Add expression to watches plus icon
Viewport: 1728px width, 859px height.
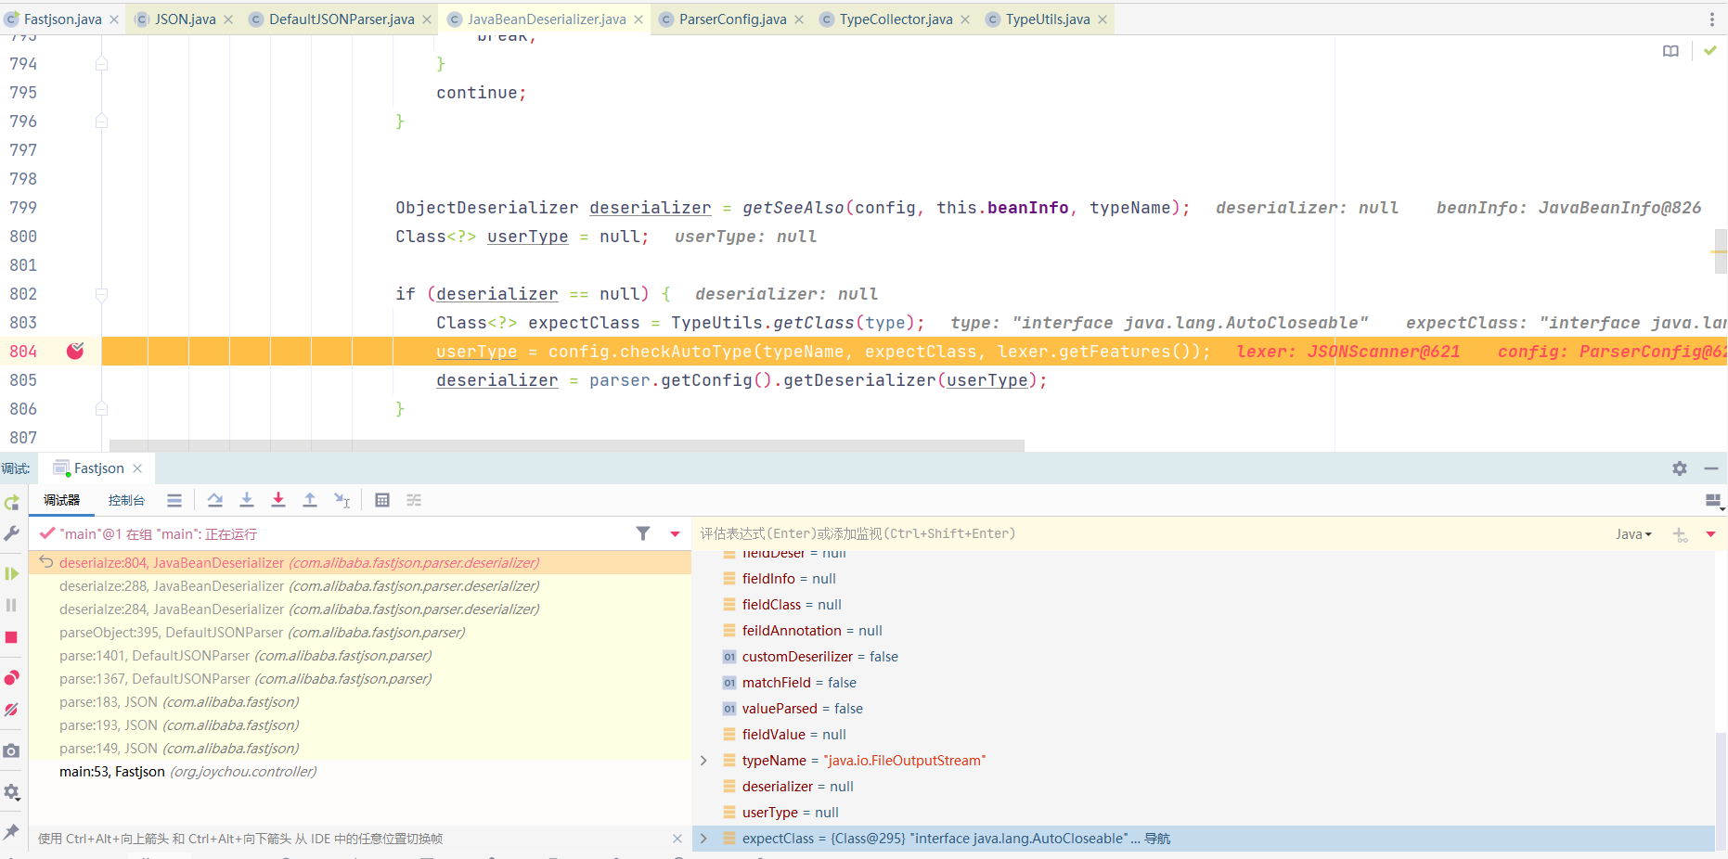coord(1680,534)
